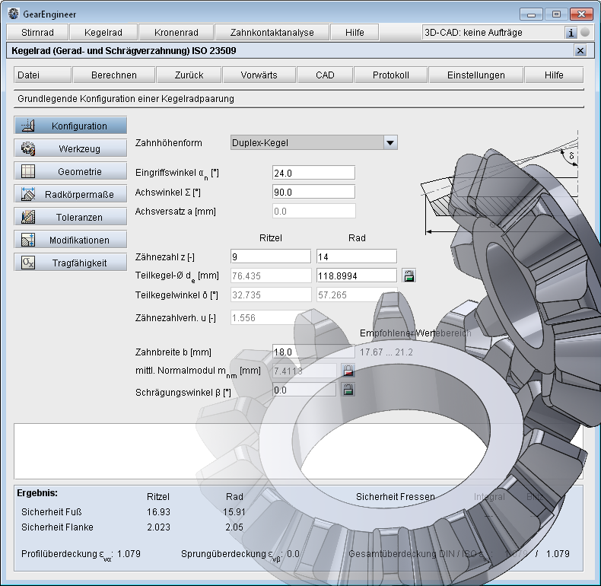Screen dimensions: 601x586
Task: Open the Kegelrad menu
Action: 103,33
